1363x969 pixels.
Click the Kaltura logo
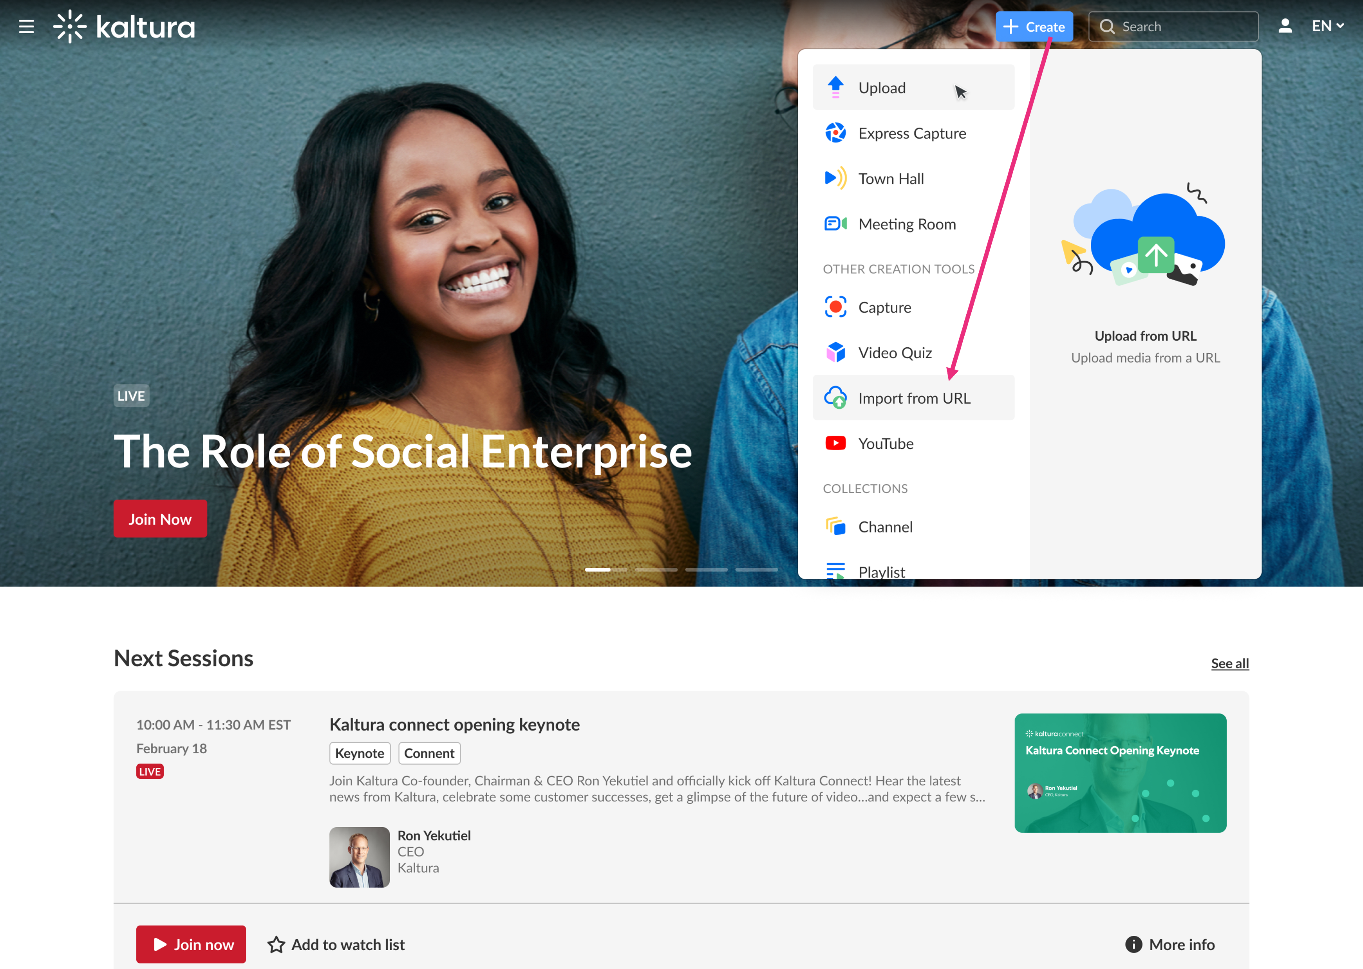(x=124, y=26)
